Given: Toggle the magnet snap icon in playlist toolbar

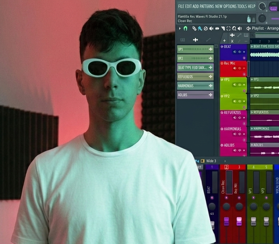Looking at the screenshot, I should (x=186, y=29).
